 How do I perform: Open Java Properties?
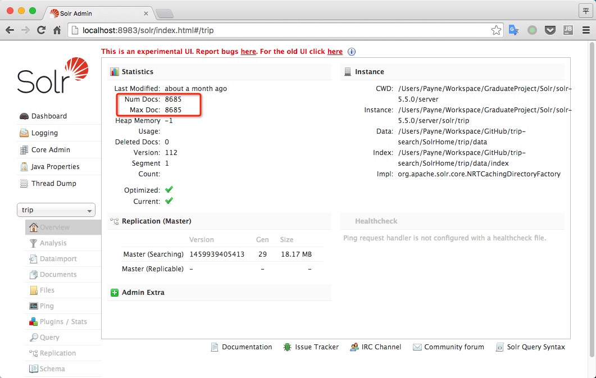pos(55,167)
